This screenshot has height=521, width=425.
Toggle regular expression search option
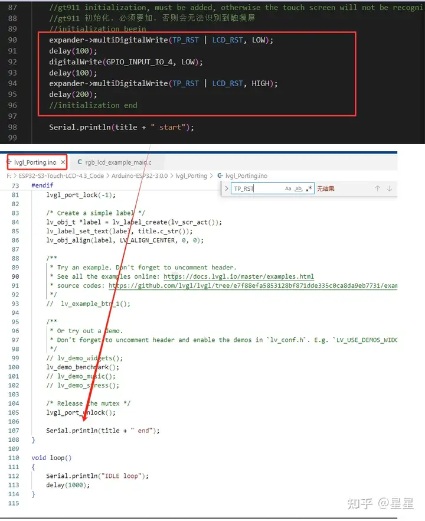[x=309, y=188]
